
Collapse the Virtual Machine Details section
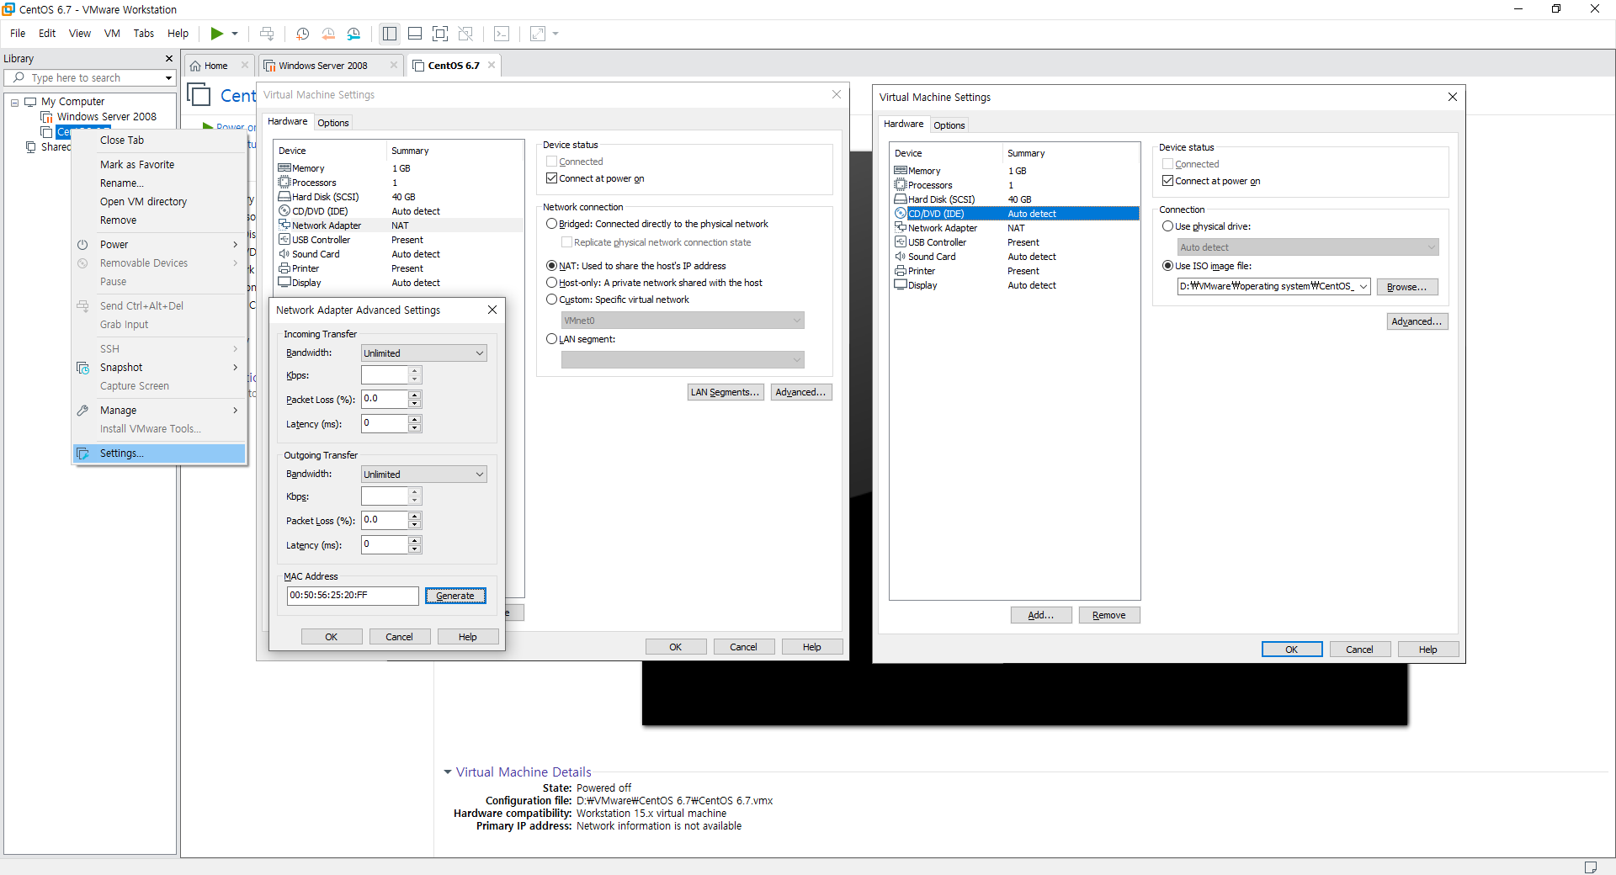448,772
